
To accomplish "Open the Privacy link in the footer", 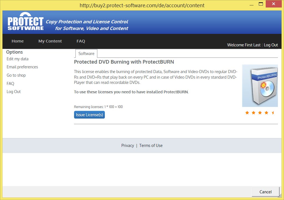I will (x=128, y=146).
